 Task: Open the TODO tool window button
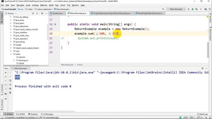pyautogui.click(x=21, y=114)
